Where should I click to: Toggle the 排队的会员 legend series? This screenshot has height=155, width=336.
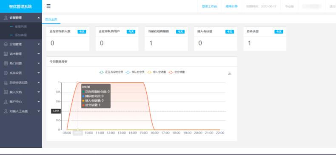(x=135, y=72)
